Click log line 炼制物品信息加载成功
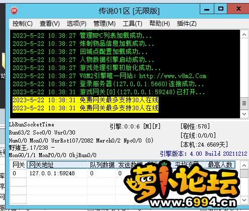Viewport: 249px width, 211px height. (x=83, y=44)
